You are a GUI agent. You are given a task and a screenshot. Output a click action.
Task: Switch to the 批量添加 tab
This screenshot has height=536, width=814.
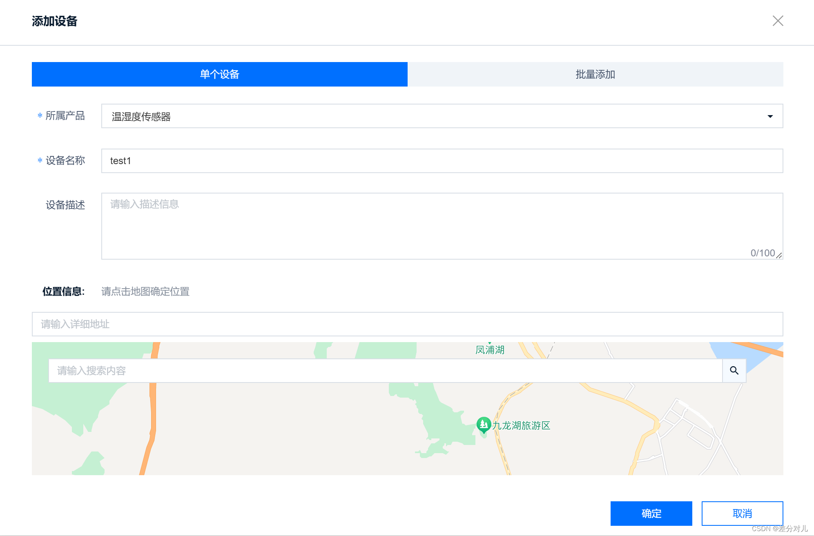coord(595,74)
